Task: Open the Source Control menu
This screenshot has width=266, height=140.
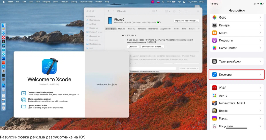Action: pyautogui.click(x=86, y=2)
